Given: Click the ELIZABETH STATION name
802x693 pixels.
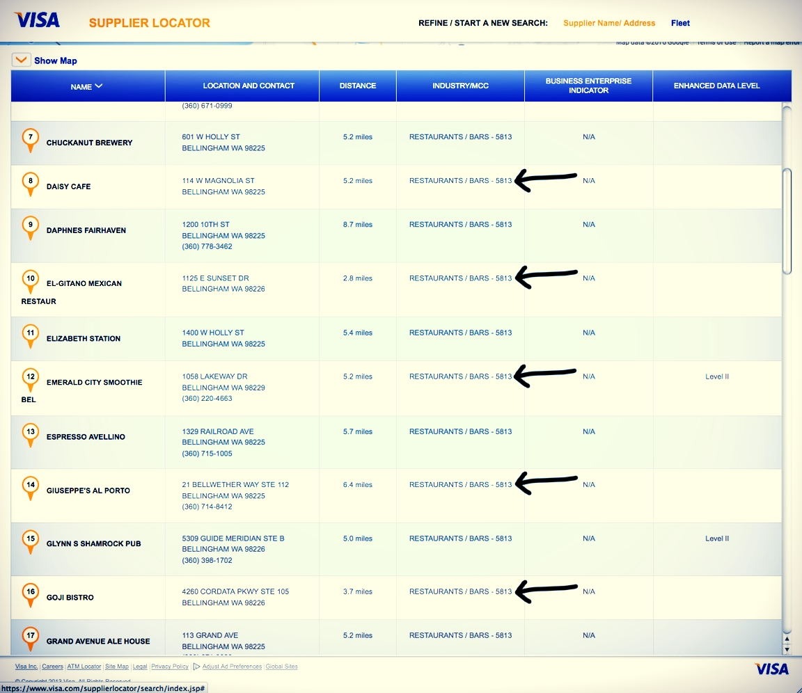Looking at the screenshot, I should (x=84, y=338).
